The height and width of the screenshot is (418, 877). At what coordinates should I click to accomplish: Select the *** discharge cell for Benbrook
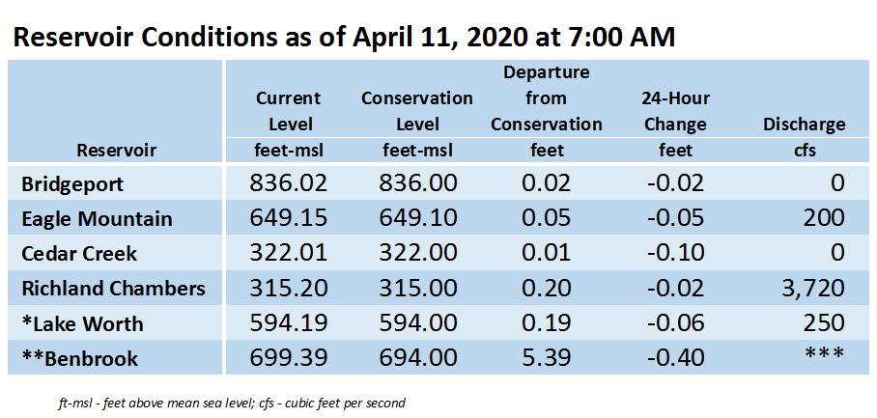pos(825,353)
